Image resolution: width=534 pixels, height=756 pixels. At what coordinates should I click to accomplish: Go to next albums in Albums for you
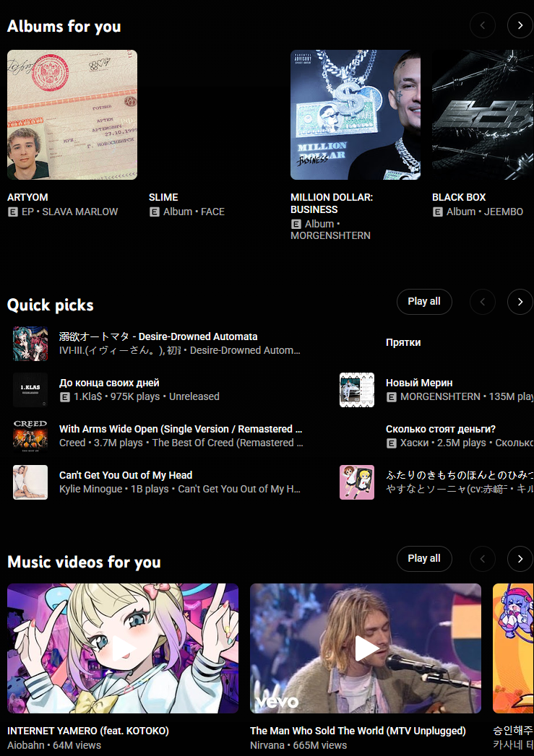click(x=520, y=25)
